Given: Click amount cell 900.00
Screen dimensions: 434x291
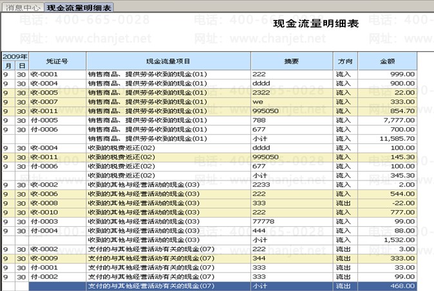Looking at the screenshot, I should 387,84.
